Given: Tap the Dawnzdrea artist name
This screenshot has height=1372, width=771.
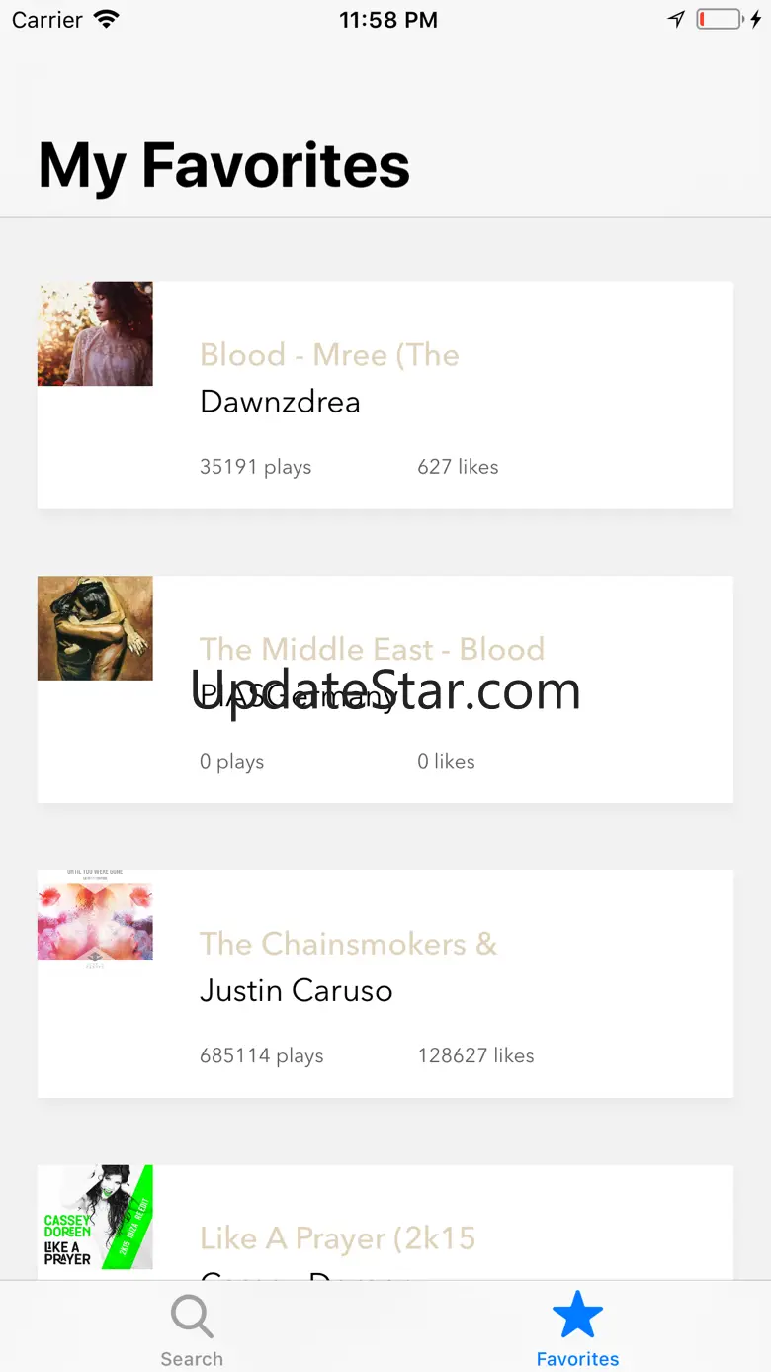Looking at the screenshot, I should pyautogui.click(x=280, y=402).
